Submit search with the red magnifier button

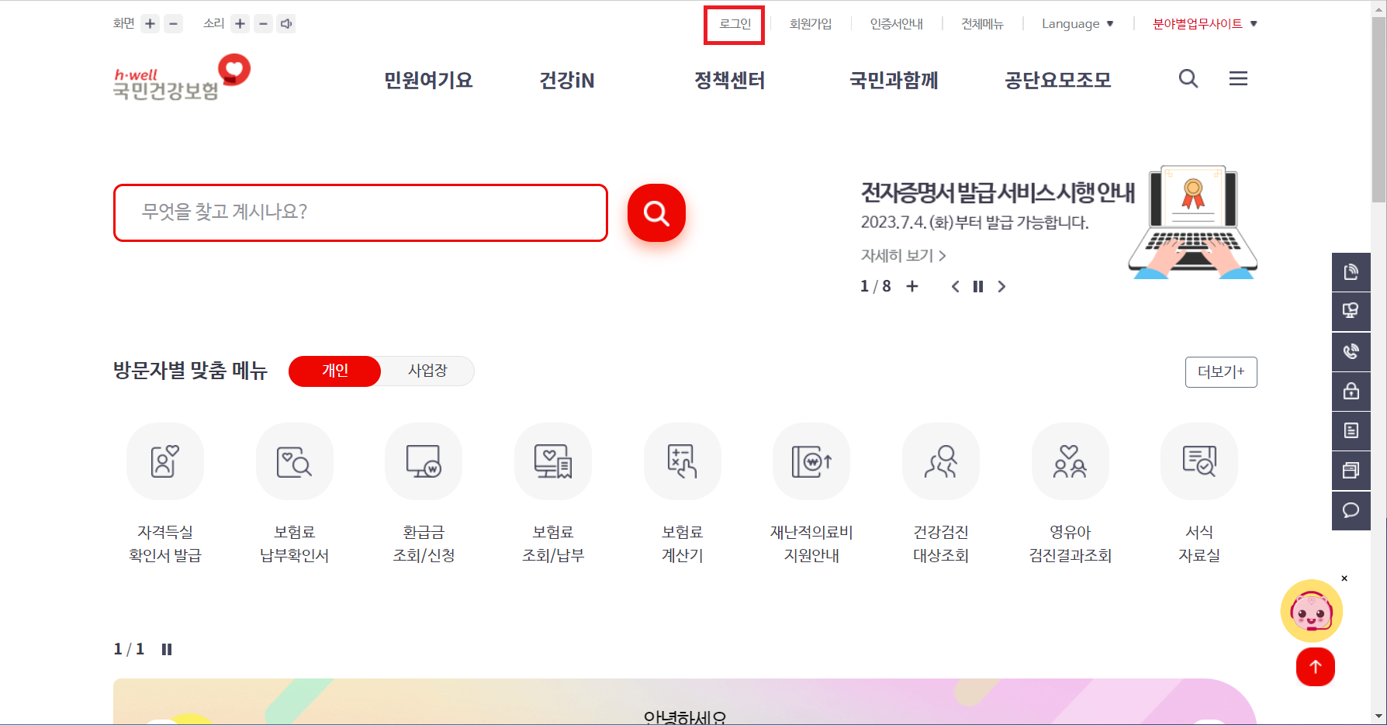(656, 212)
